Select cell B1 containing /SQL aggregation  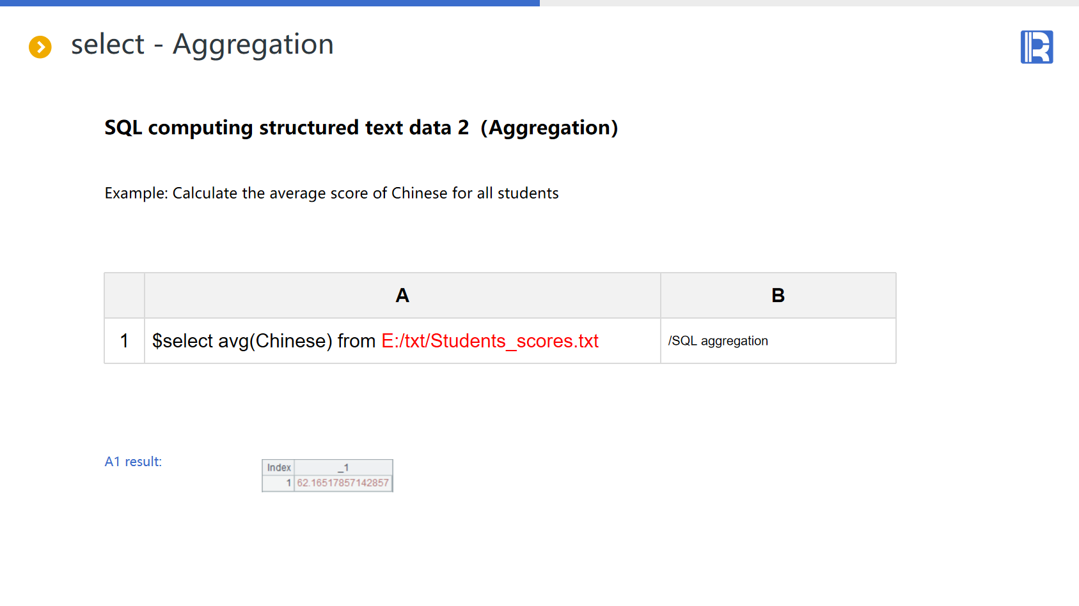(x=778, y=341)
